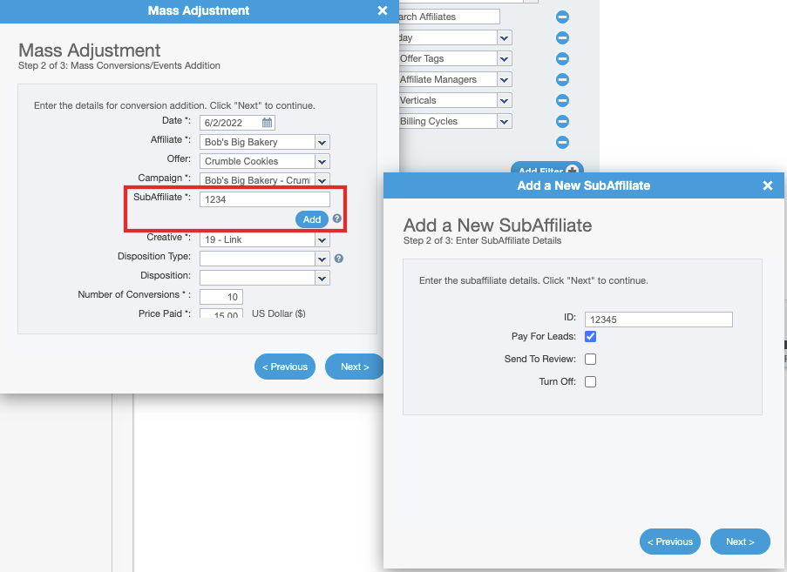Remove the Affiliate Managers filter
This screenshot has height=572, width=787.
coord(562,79)
